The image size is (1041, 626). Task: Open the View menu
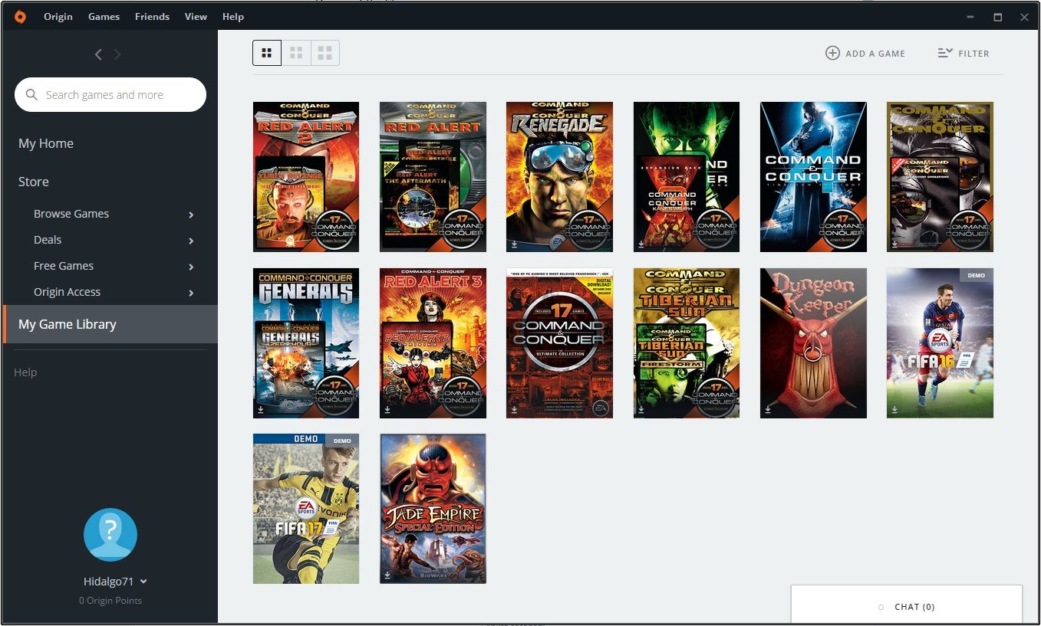[x=196, y=16]
